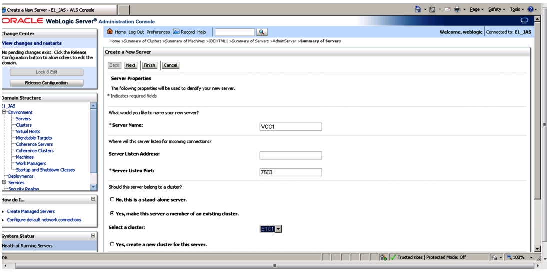The image size is (547, 280).
Task: Open the zoom level dropdown arrow
Action: tap(531, 257)
